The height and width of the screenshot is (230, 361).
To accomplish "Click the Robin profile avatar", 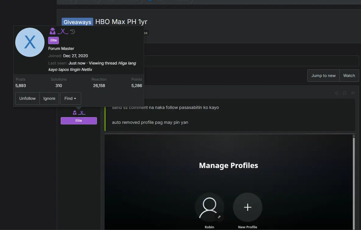I will (x=209, y=207).
